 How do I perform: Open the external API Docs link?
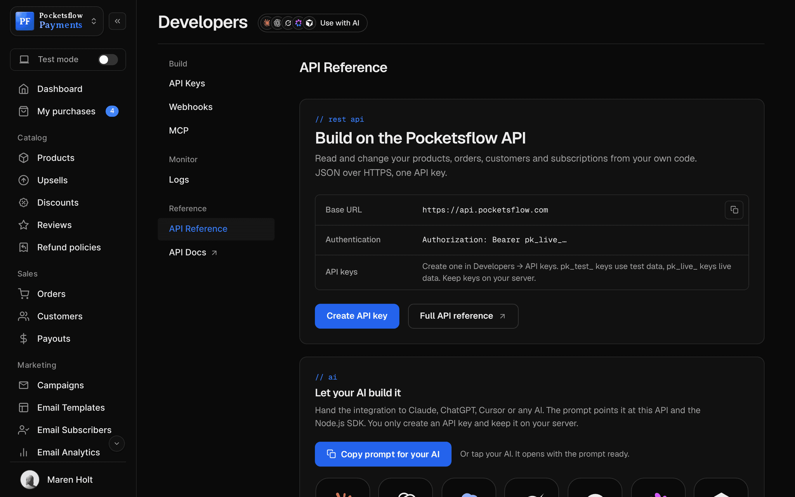pyautogui.click(x=193, y=252)
